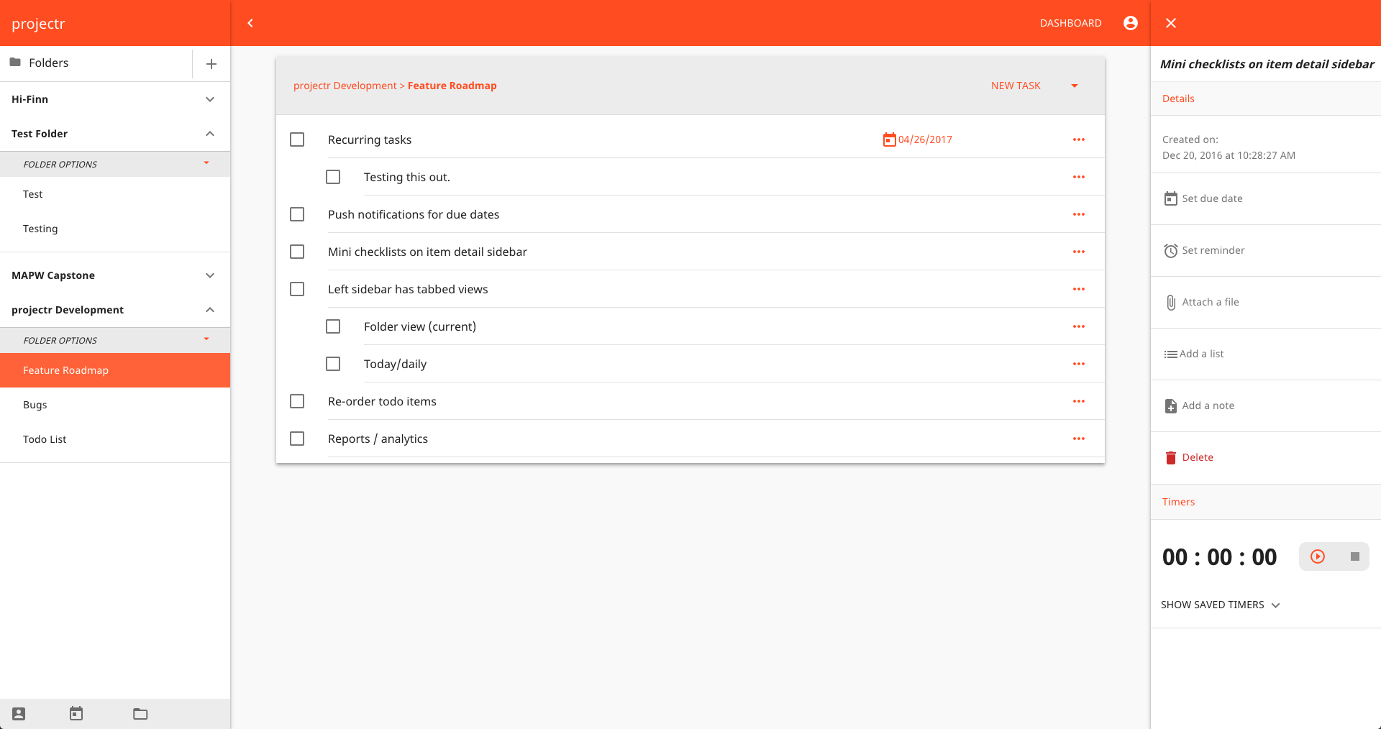Open the contacts icon in bottom sidebar
The width and height of the screenshot is (1381, 729).
click(x=18, y=713)
